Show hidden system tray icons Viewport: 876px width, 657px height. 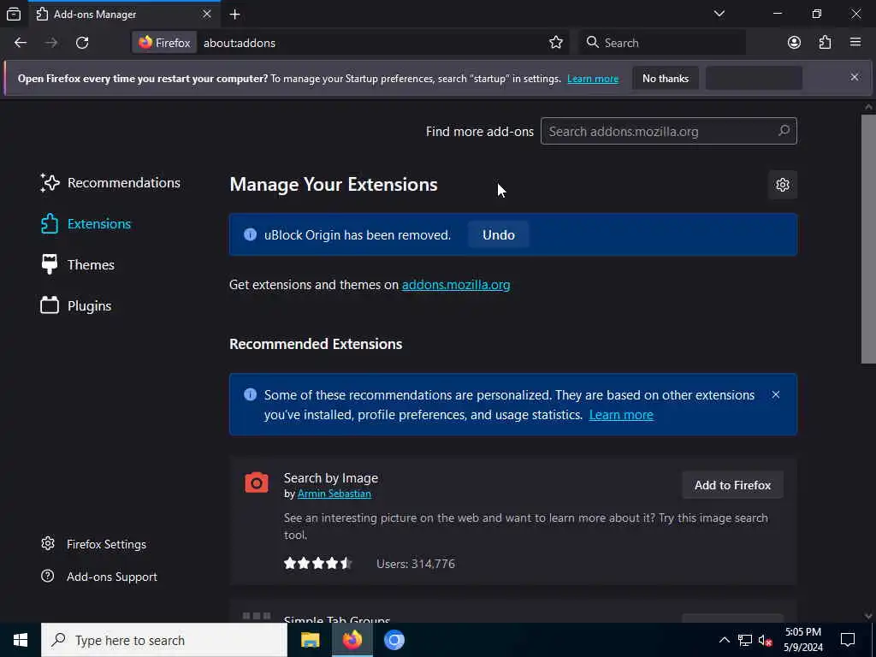tap(724, 640)
